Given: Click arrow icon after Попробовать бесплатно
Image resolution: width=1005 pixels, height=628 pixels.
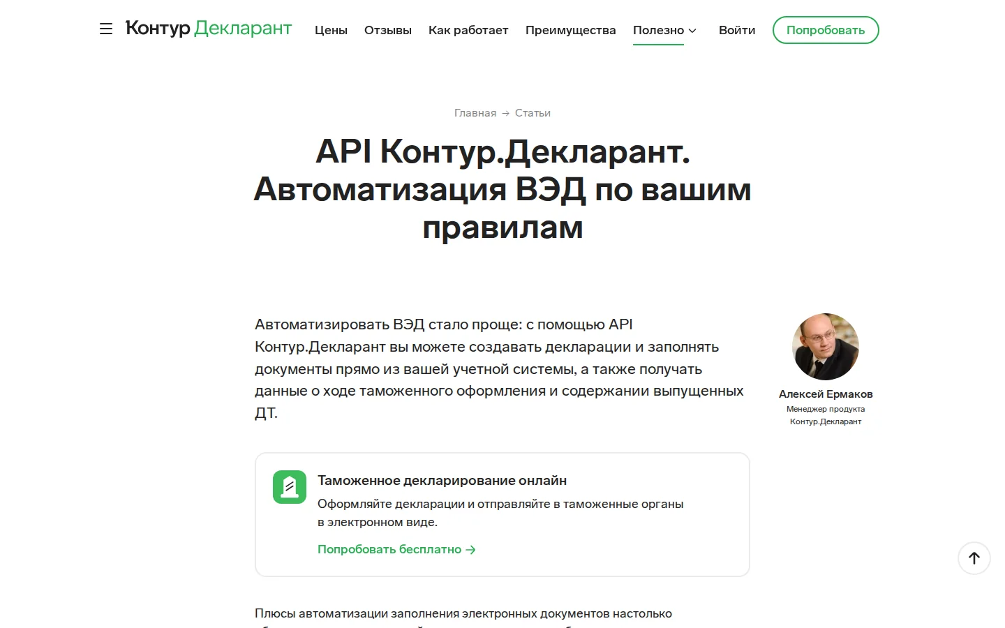Looking at the screenshot, I should pyautogui.click(x=471, y=550).
